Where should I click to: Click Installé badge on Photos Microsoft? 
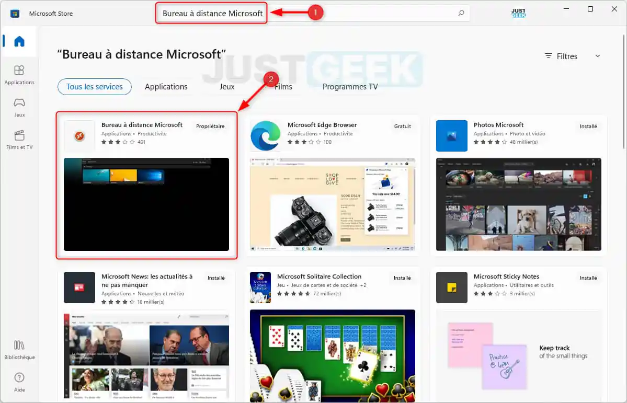588,126
